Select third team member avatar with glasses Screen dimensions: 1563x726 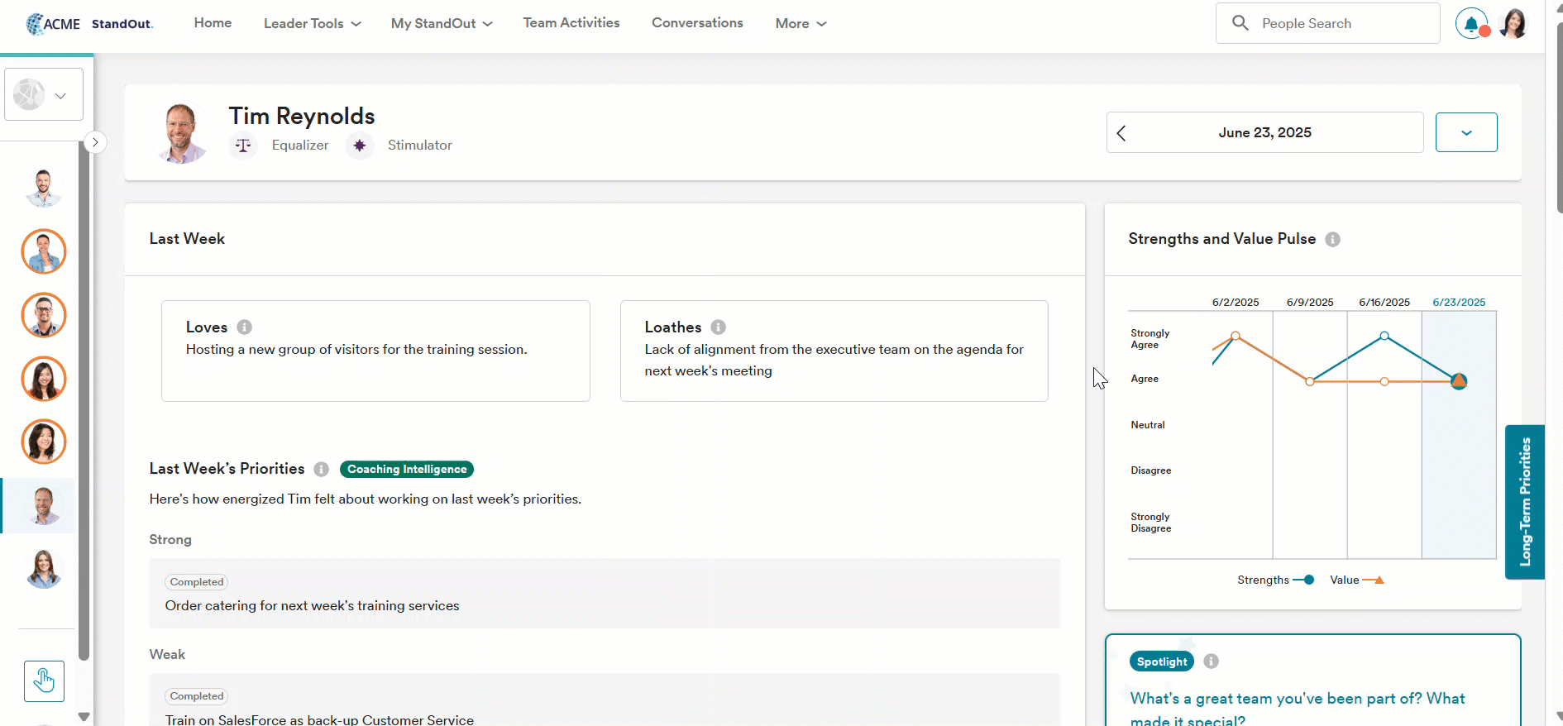tap(44, 315)
